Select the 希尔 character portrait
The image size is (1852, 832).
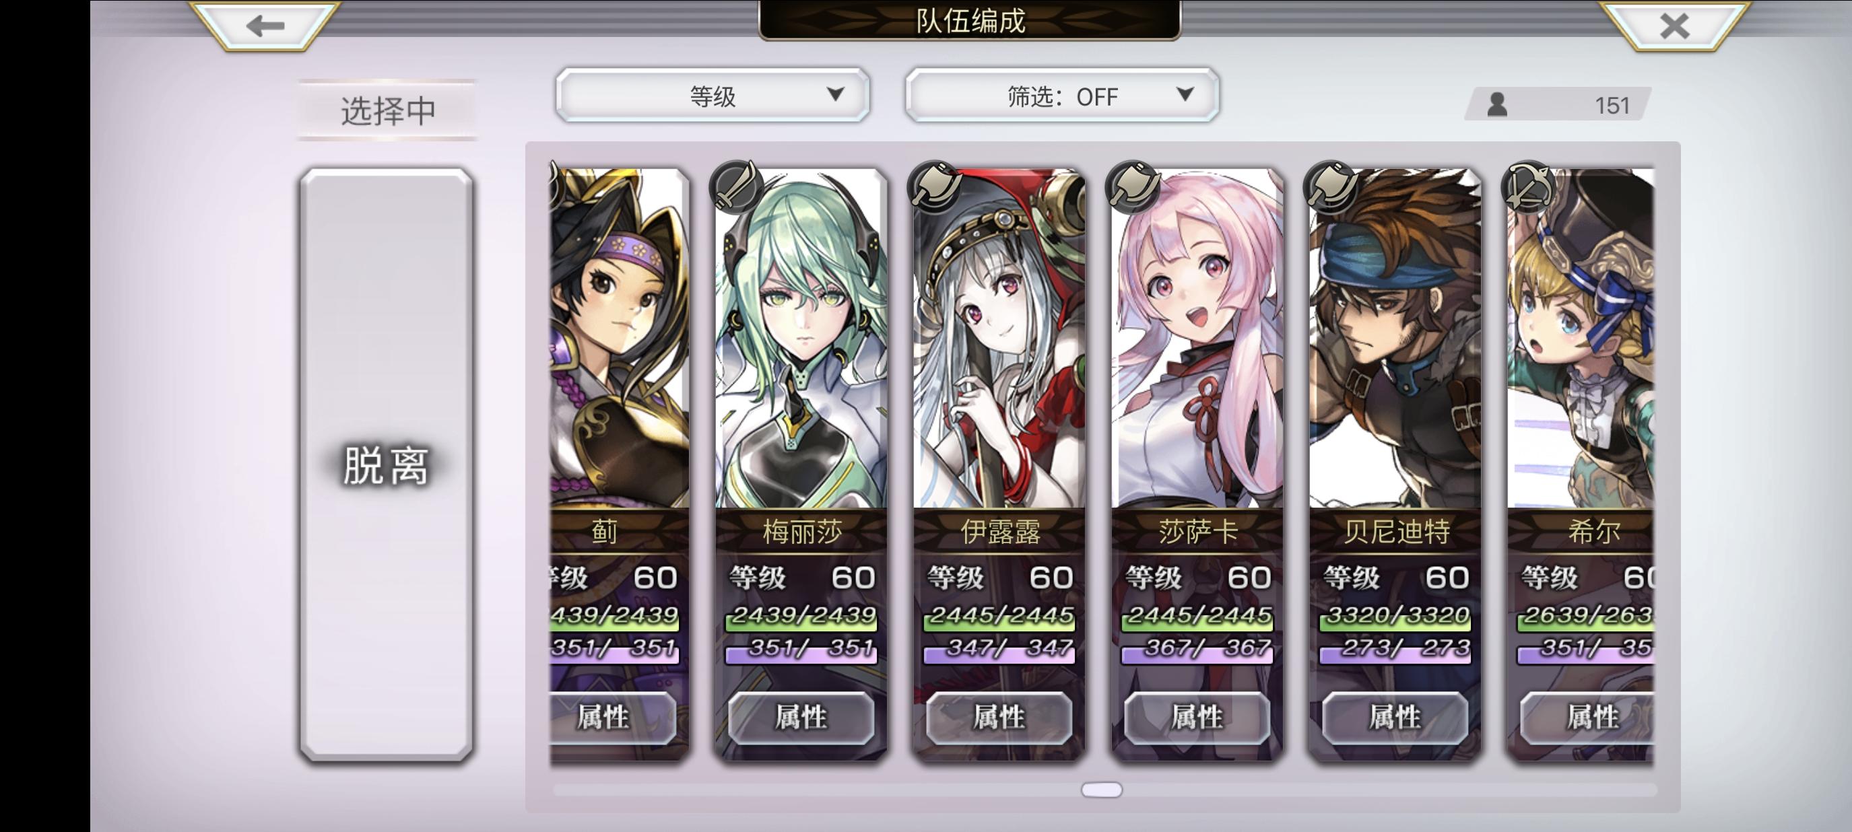tap(1581, 338)
